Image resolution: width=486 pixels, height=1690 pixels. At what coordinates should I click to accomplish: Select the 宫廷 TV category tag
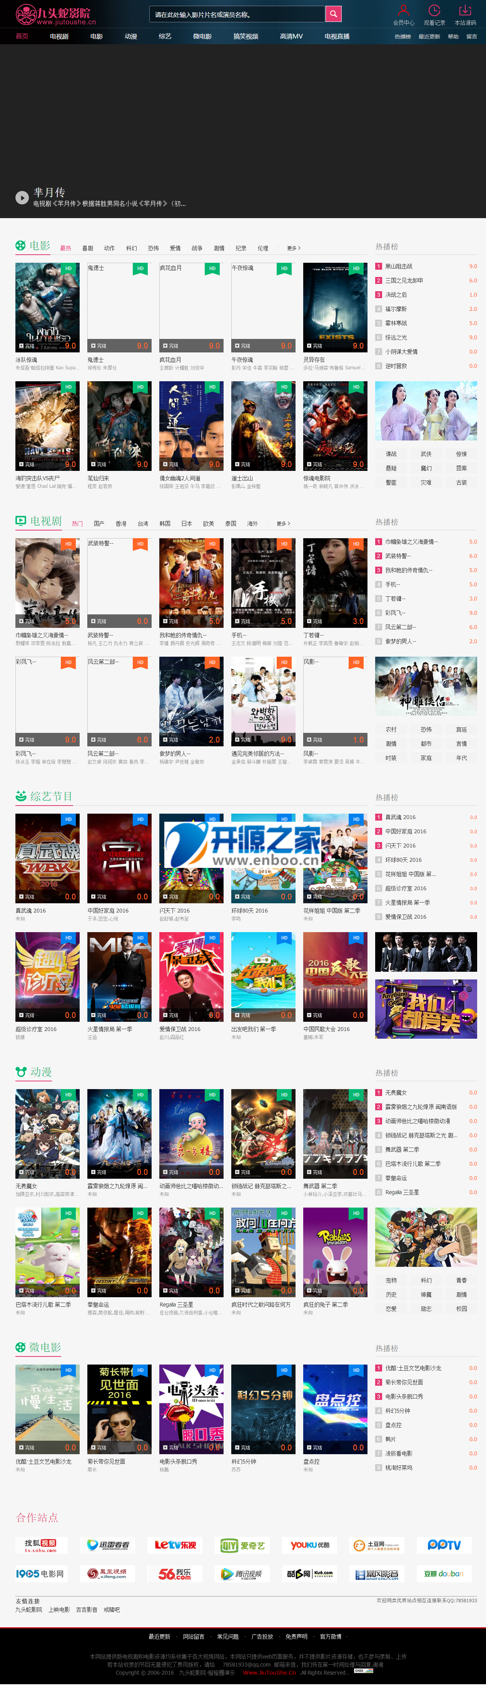point(461,729)
